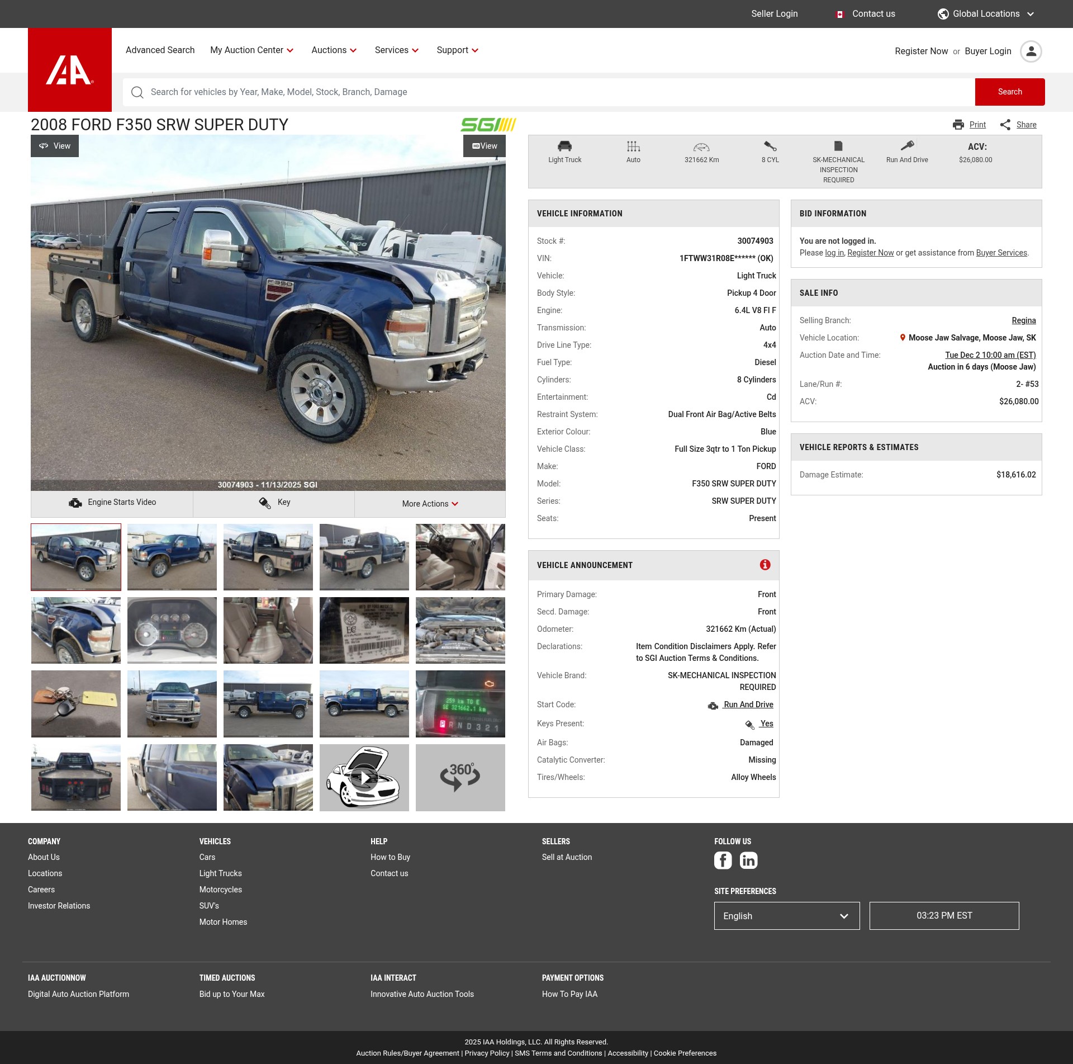Click the Global Locations globe icon
The width and height of the screenshot is (1073, 1064).
(x=943, y=14)
